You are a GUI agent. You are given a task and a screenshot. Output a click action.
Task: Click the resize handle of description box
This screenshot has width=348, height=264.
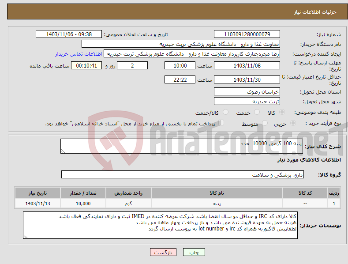[63, 151]
